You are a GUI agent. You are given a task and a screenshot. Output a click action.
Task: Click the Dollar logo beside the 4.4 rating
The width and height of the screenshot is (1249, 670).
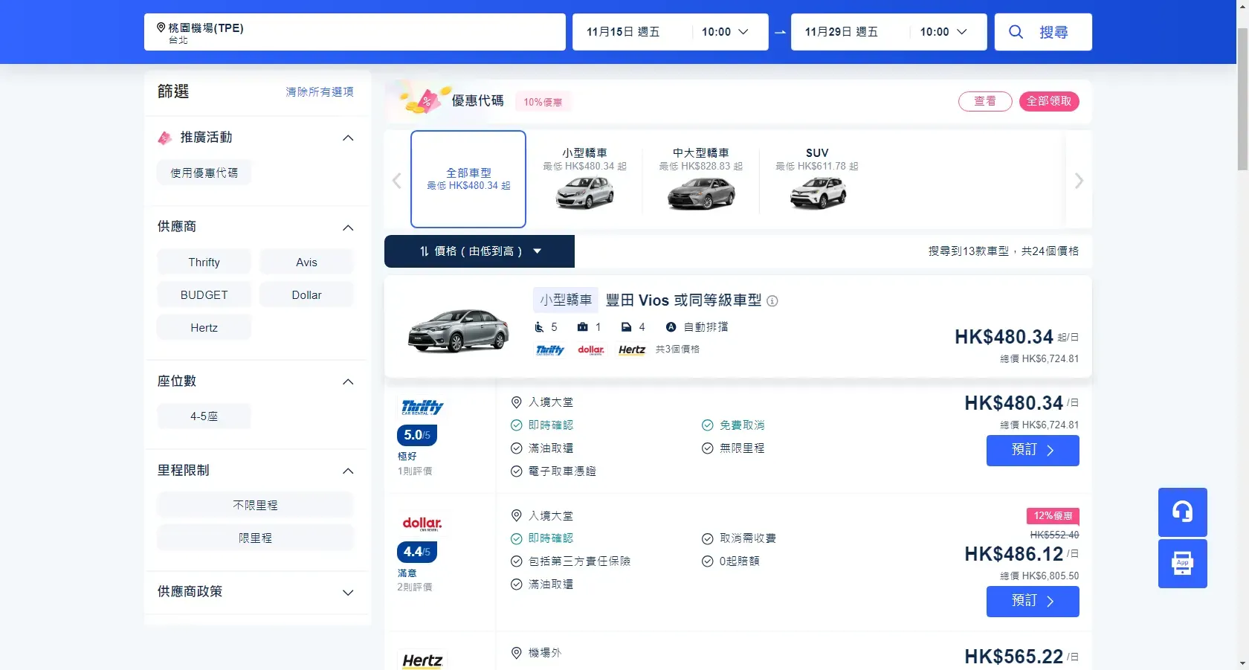click(x=422, y=523)
